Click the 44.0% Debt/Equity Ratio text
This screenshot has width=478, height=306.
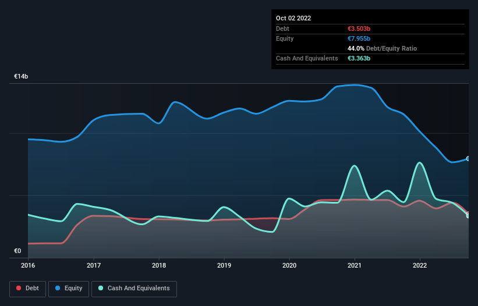(383, 48)
